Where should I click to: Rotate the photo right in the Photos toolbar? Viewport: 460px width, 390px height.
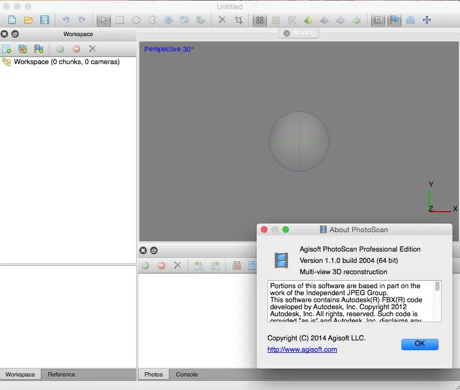[x=199, y=266]
